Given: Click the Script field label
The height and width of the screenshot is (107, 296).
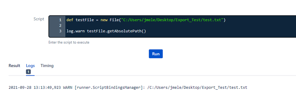Looking at the screenshot, I should coord(39,19).
